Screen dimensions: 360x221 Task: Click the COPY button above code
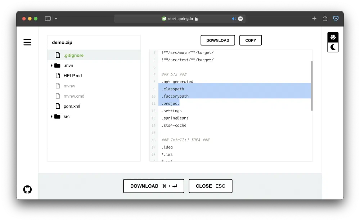(x=251, y=41)
